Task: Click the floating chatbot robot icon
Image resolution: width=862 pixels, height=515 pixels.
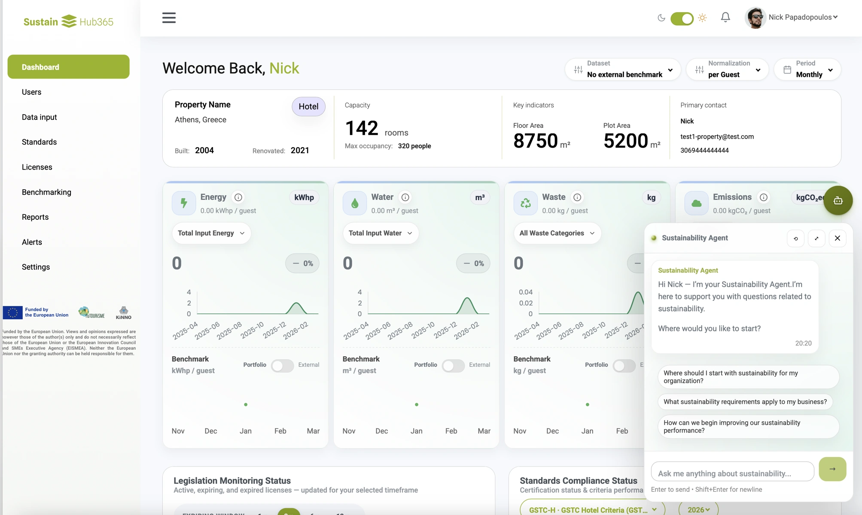Action: [x=838, y=200]
